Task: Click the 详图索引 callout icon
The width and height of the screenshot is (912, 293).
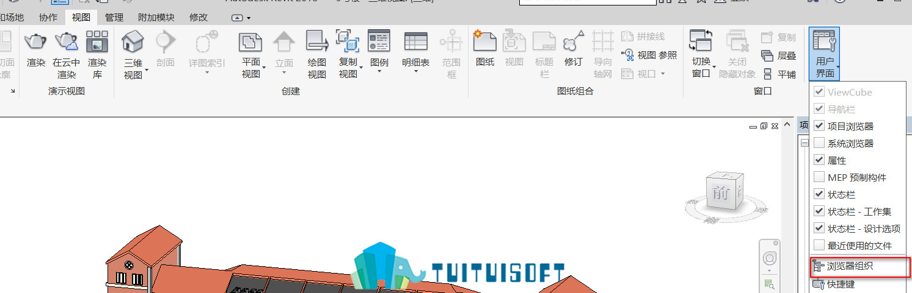Action: [x=206, y=42]
